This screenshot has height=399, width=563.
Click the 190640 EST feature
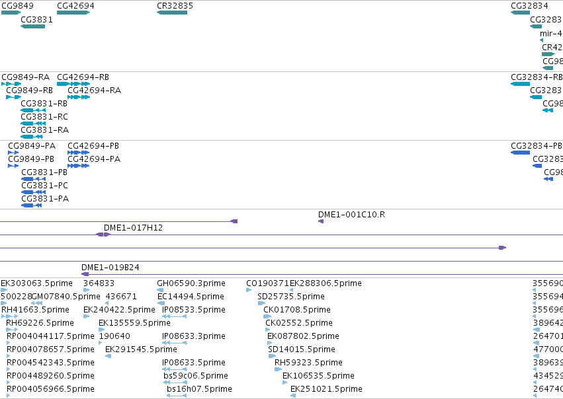pyautogui.click(x=101, y=344)
